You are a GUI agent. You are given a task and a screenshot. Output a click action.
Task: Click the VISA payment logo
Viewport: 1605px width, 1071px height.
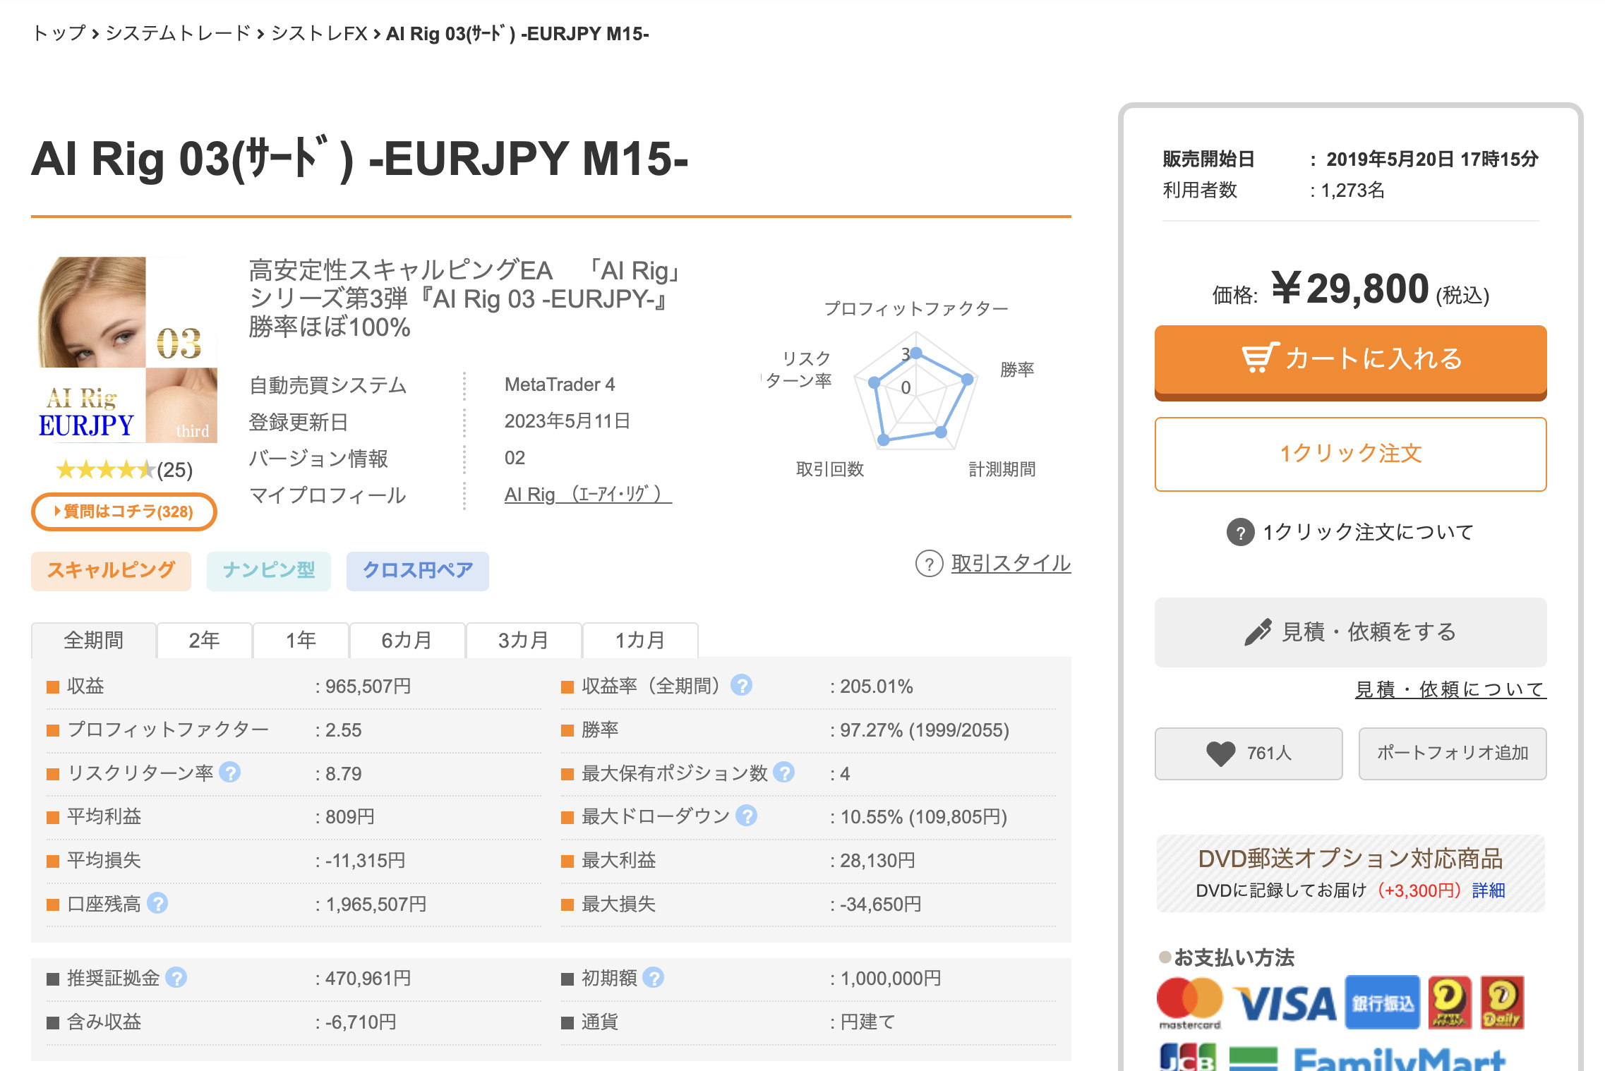click(1285, 1003)
